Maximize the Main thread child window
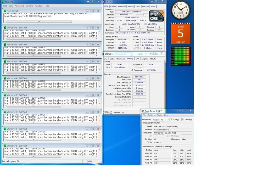 (x=93, y=11)
